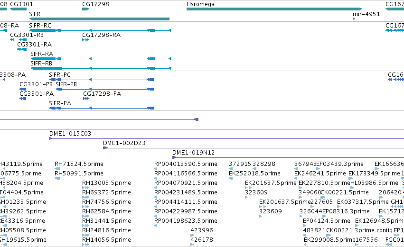The height and width of the screenshot is (247, 404).
Task: Click feature 227605
Action: (x=321, y=202)
